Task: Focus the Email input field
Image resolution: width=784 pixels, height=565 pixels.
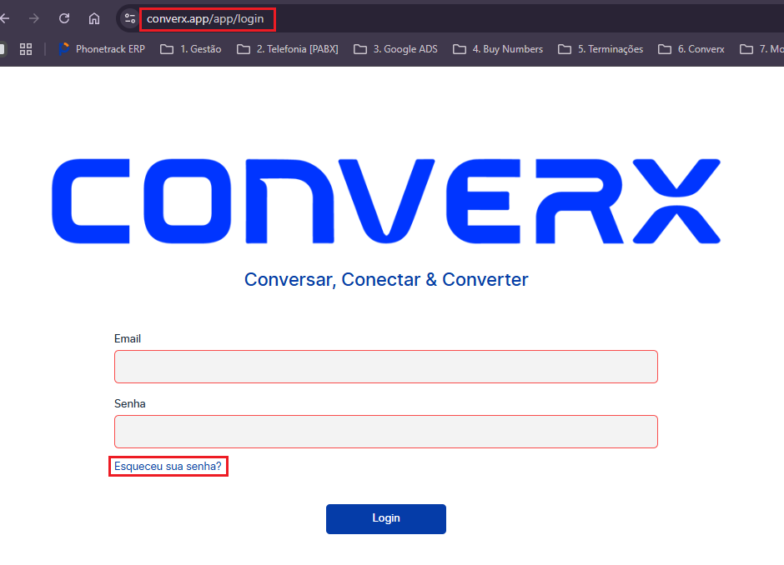Action: click(x=385, y=367)
